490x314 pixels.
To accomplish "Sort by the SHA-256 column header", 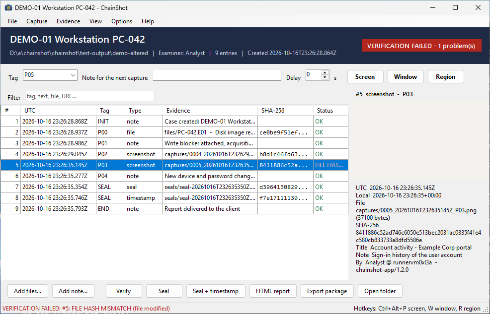I will pyautogui.click(x=285, y=111).
